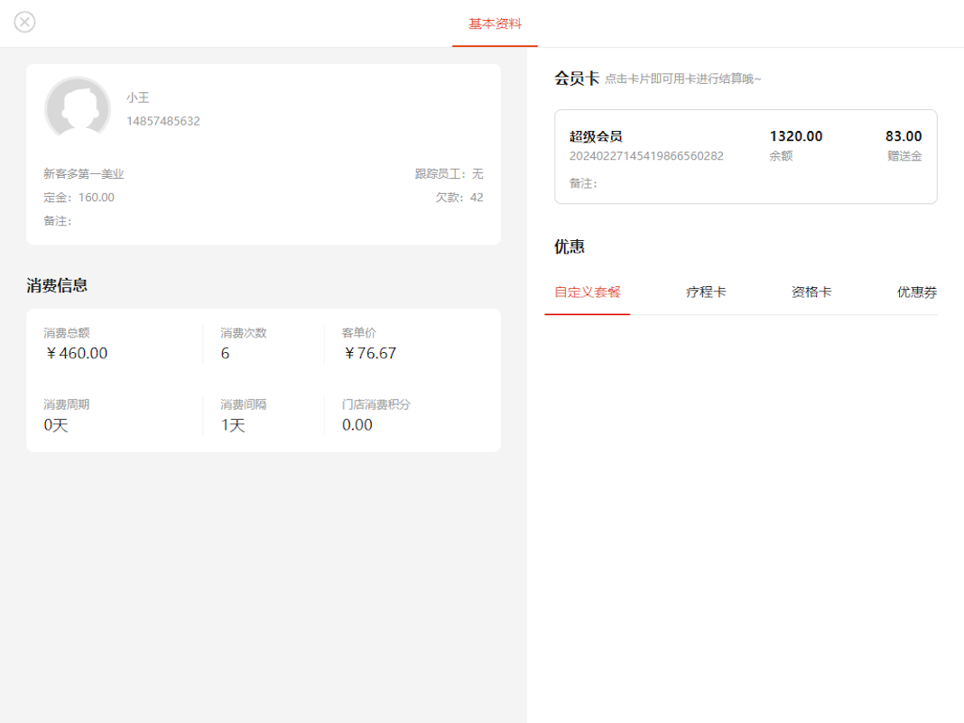Switch to the 资格卡 tab
This screenshot has width=964, height=723.
point(811,292)
